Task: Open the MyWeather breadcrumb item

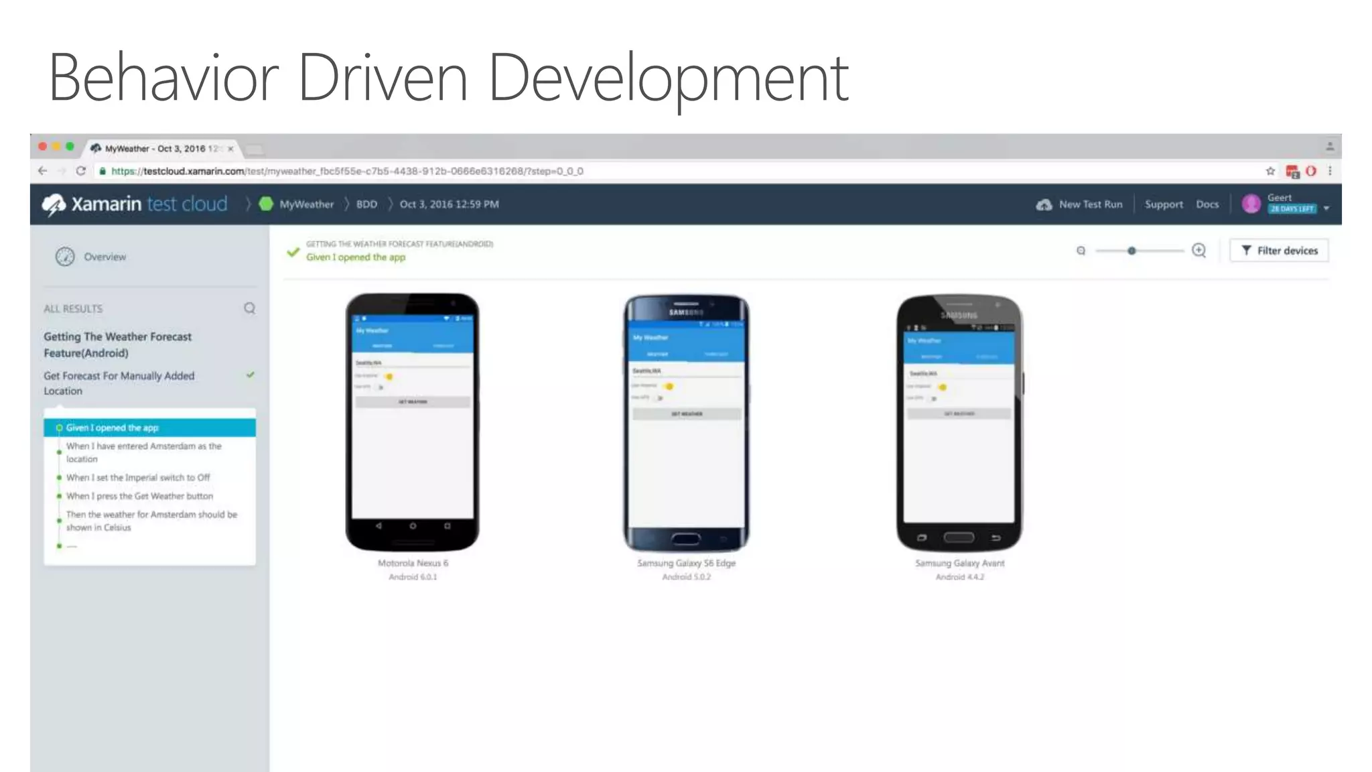Action: (305, 204)
